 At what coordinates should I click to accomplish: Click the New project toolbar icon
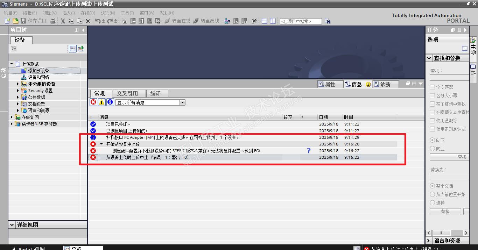click(7, 21)
